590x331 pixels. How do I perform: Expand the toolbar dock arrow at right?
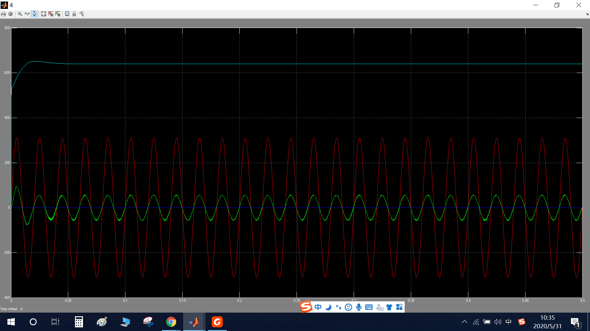pyautogui.click(x=587, y=14)
